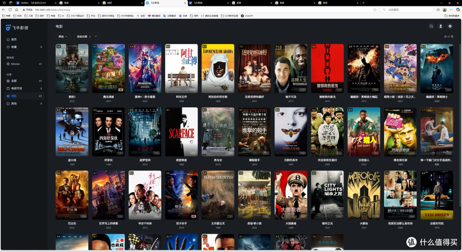Open the 日班猎人 Day Shift poster
The image size is (462, 252).
click(x=364, y=132)
